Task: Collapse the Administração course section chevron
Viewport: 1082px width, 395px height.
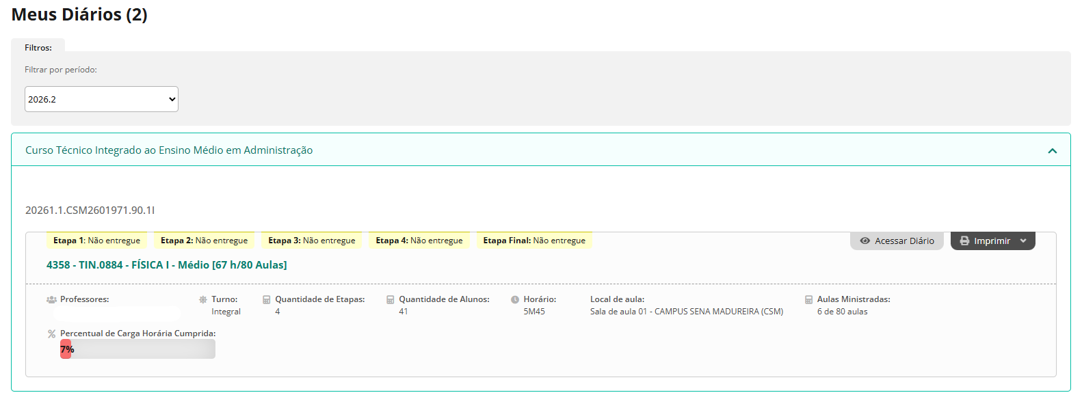Action: pyautogui.click(x=1052, y=150)
